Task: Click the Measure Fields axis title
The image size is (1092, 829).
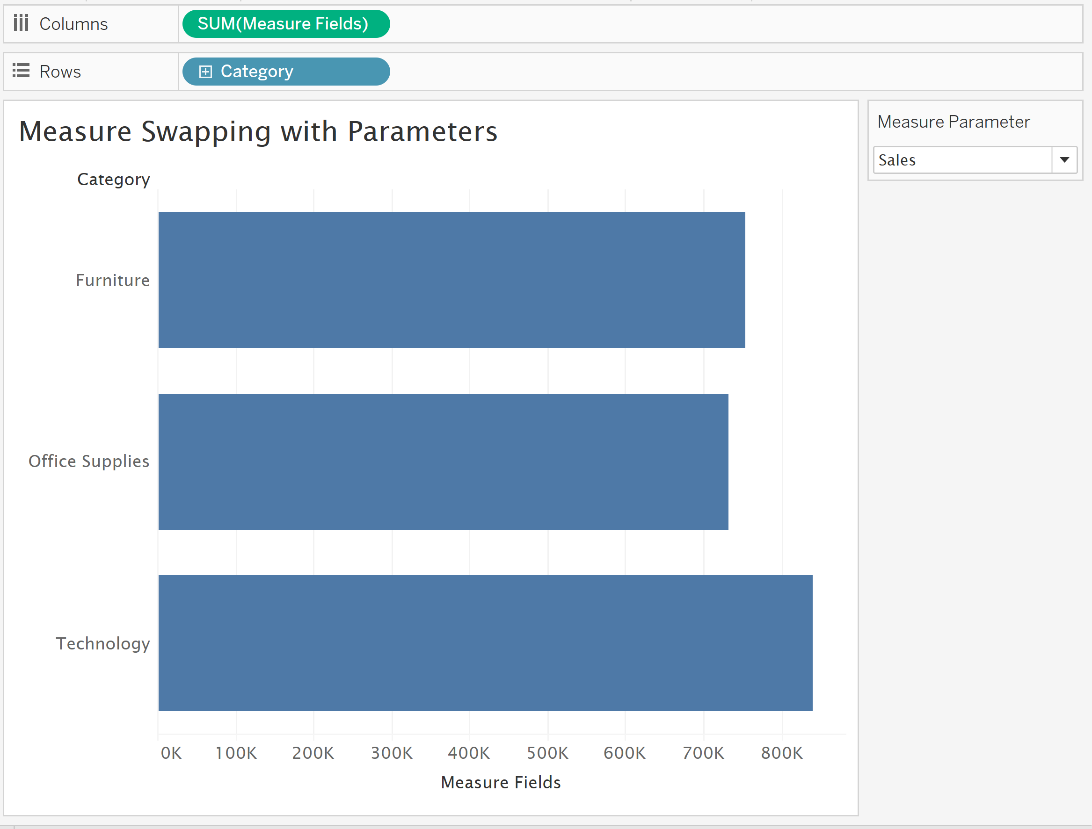Action: pyautogui.click(x=501, y=782)
